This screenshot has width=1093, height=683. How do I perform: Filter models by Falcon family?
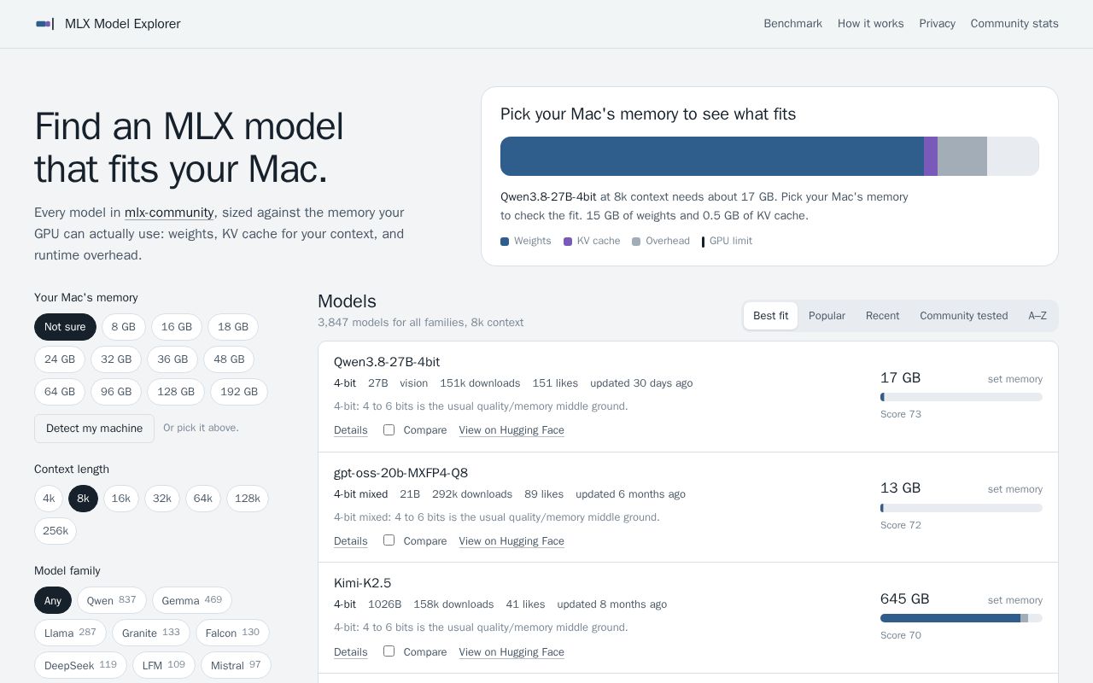[x=232, y=633]
